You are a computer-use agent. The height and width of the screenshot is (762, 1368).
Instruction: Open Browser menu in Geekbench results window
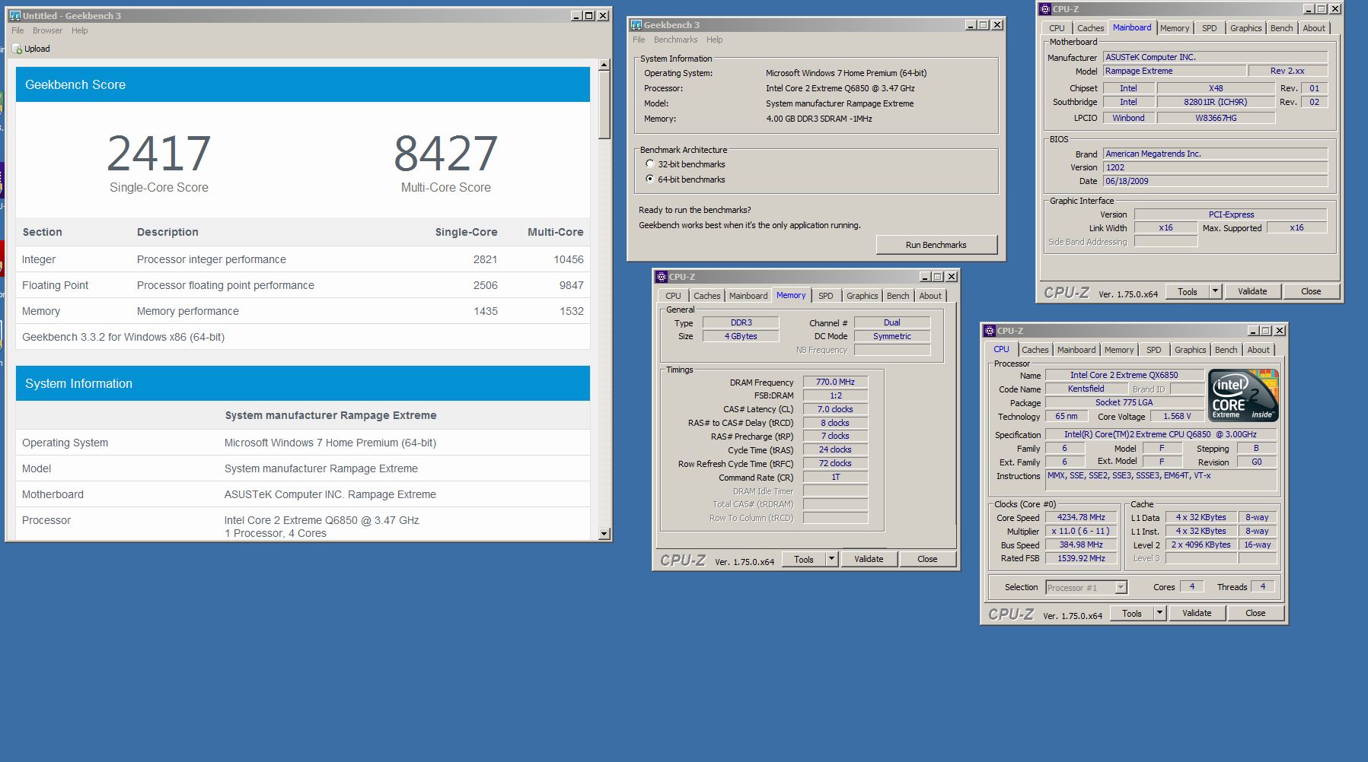point(47,30)
